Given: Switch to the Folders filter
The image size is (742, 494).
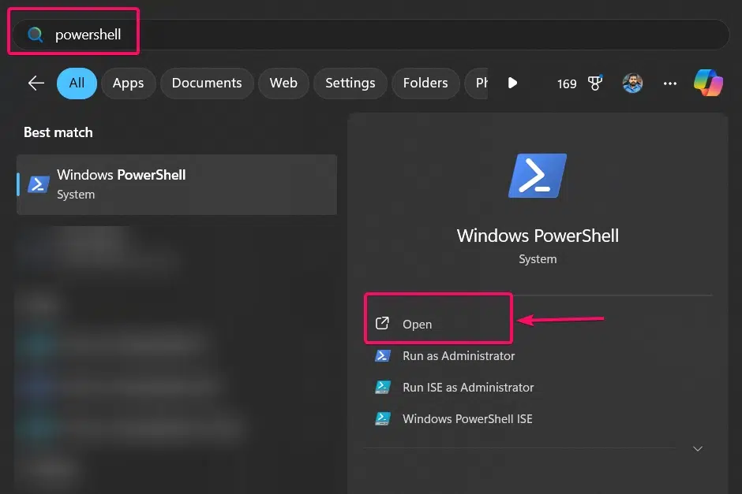Looking at the screenshot, I should coord(425,83).
